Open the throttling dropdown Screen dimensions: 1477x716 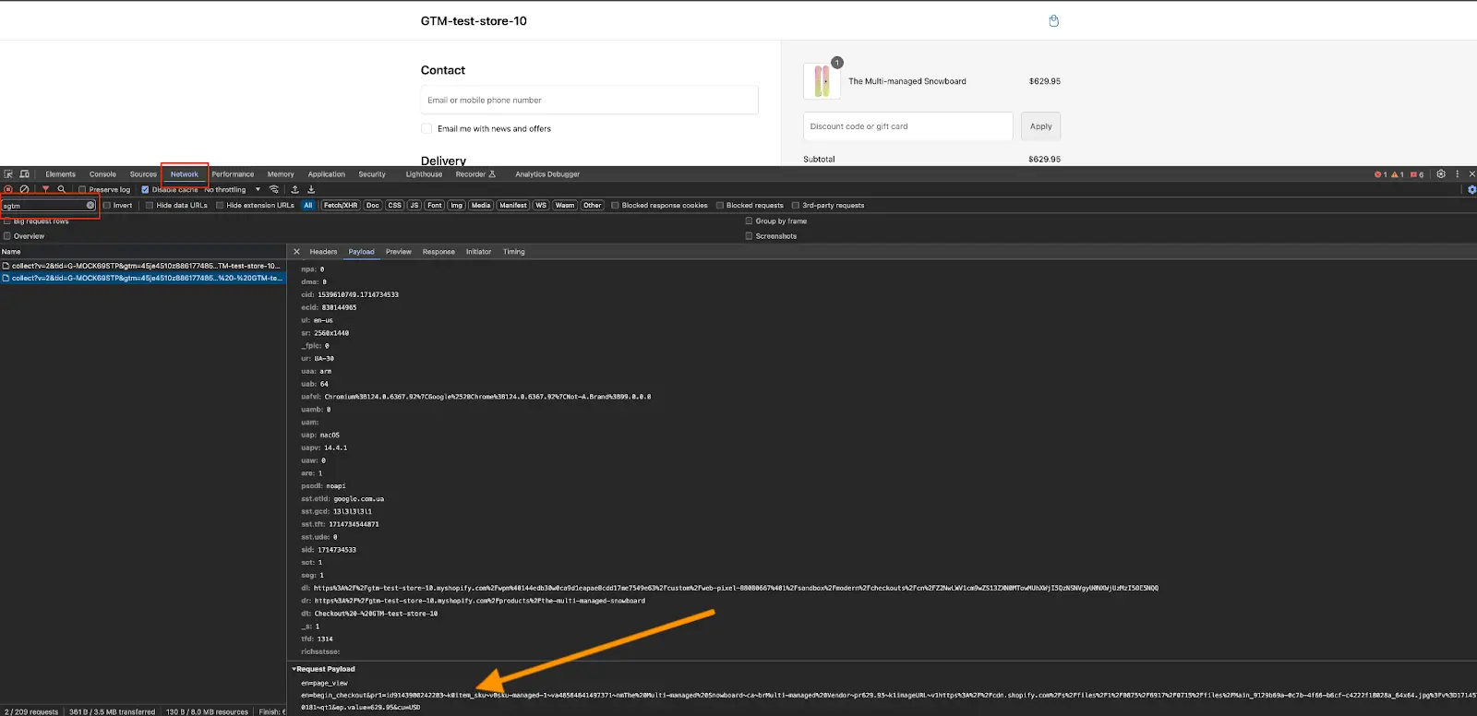[x=233, y=190]
